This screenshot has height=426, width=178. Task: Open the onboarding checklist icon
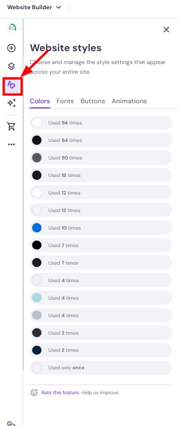(x=11, y=28)
